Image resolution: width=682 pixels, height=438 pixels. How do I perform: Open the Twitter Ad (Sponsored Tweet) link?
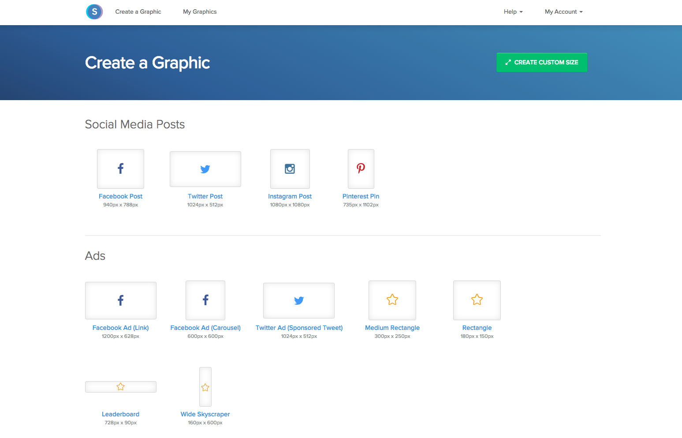pyautogui.click(x=299, y=328)
